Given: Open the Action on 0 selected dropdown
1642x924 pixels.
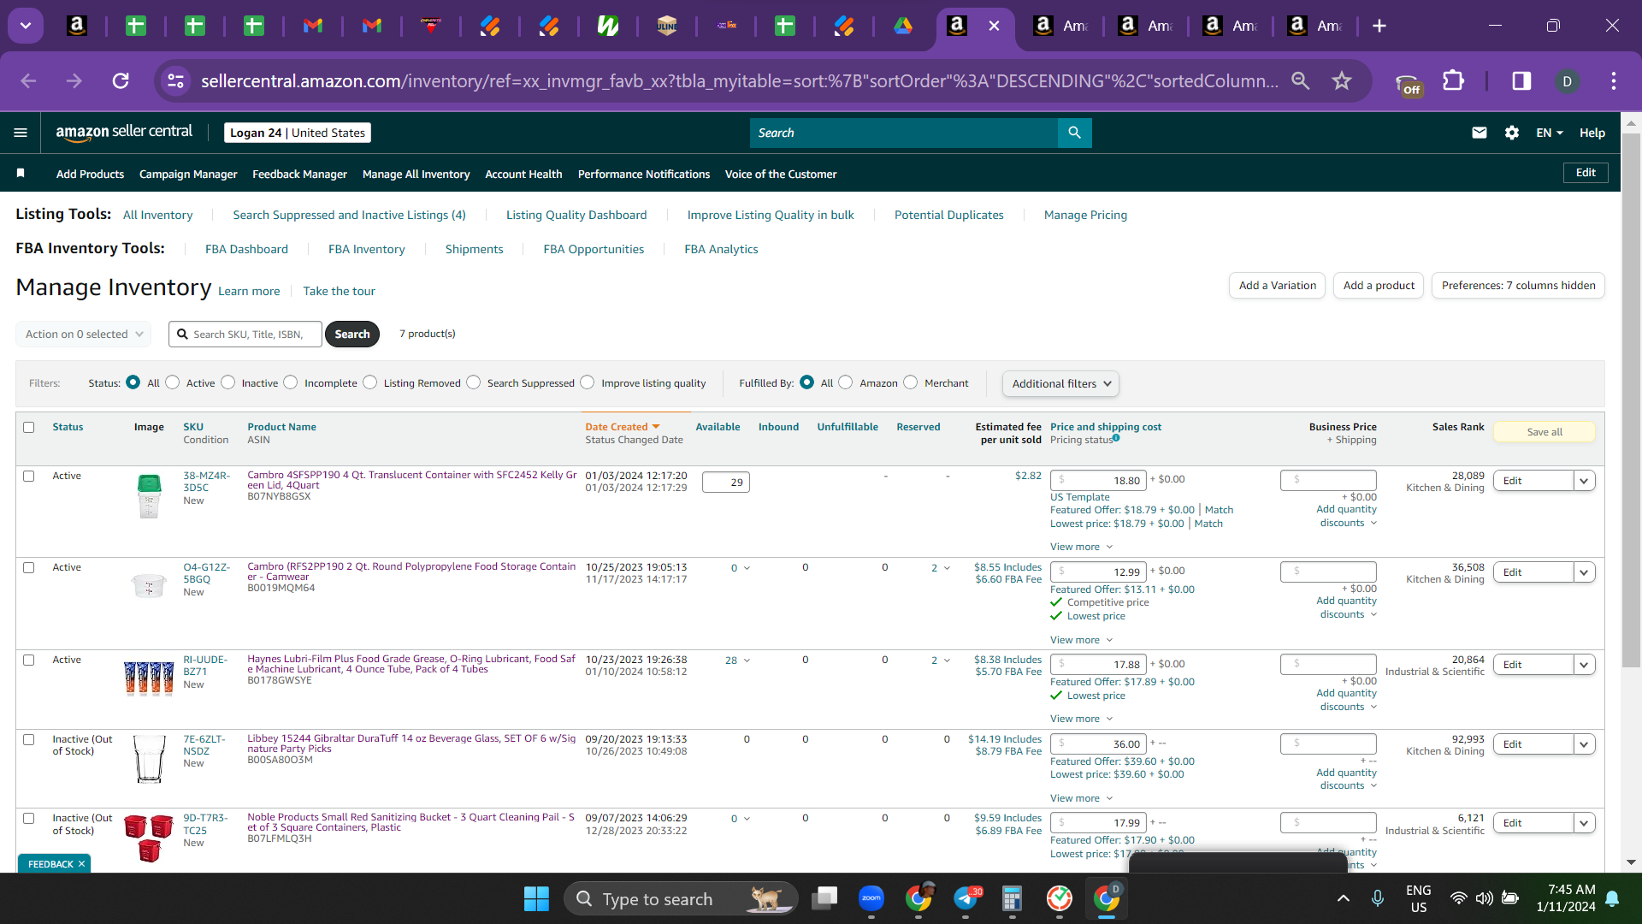Looking at the screenshot, I should (x=84, y=334).
